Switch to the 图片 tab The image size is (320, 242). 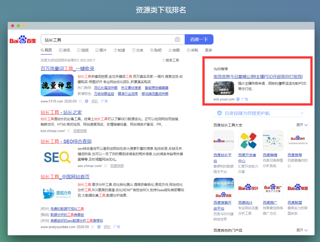[x=101, y=50]
